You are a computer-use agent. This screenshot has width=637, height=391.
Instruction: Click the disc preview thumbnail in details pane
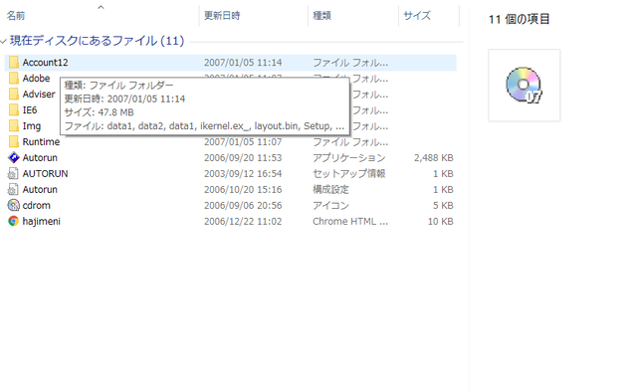pyautogui.click(x=525, y=86)
